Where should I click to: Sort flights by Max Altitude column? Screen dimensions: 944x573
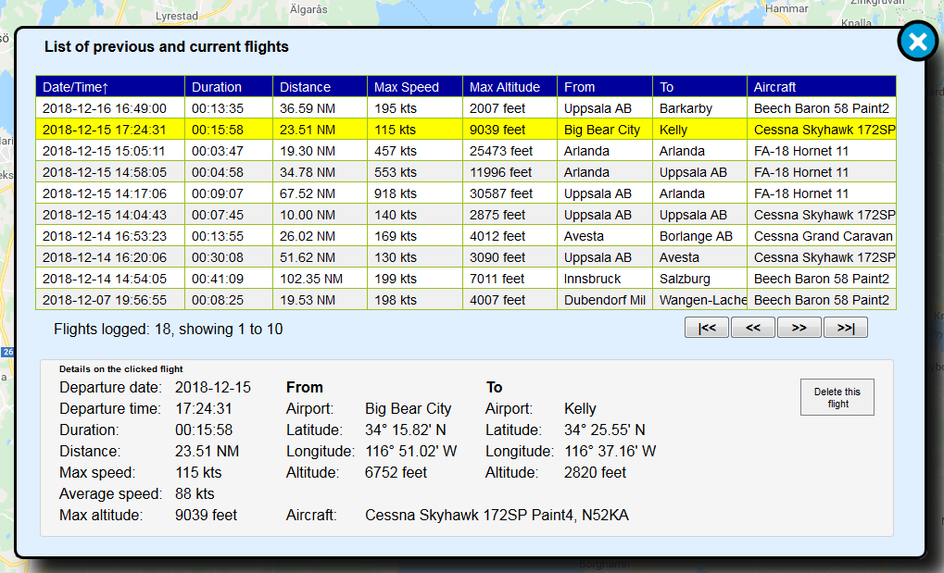pos(505,86)
